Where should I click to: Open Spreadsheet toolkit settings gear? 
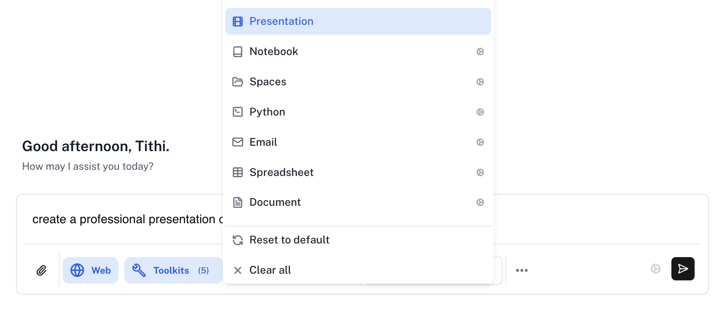[x=480, y=173]
